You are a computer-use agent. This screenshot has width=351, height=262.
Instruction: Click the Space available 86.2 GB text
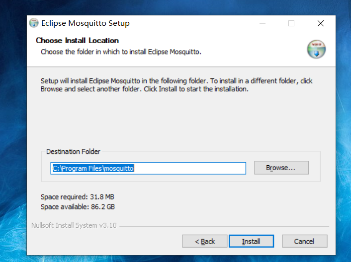click(x=78, y=206)
